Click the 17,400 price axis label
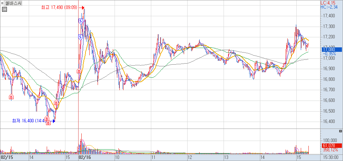Viewport: 343px width, 161px height. [328, 16]
